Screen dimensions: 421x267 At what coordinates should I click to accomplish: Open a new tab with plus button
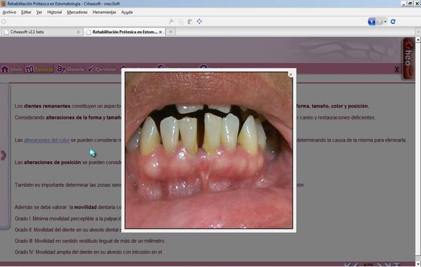(171, 32)
